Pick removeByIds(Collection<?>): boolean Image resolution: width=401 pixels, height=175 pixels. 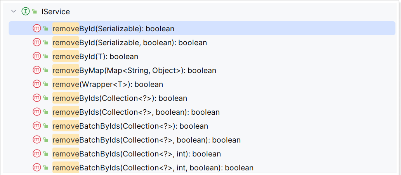pos(120,98)
